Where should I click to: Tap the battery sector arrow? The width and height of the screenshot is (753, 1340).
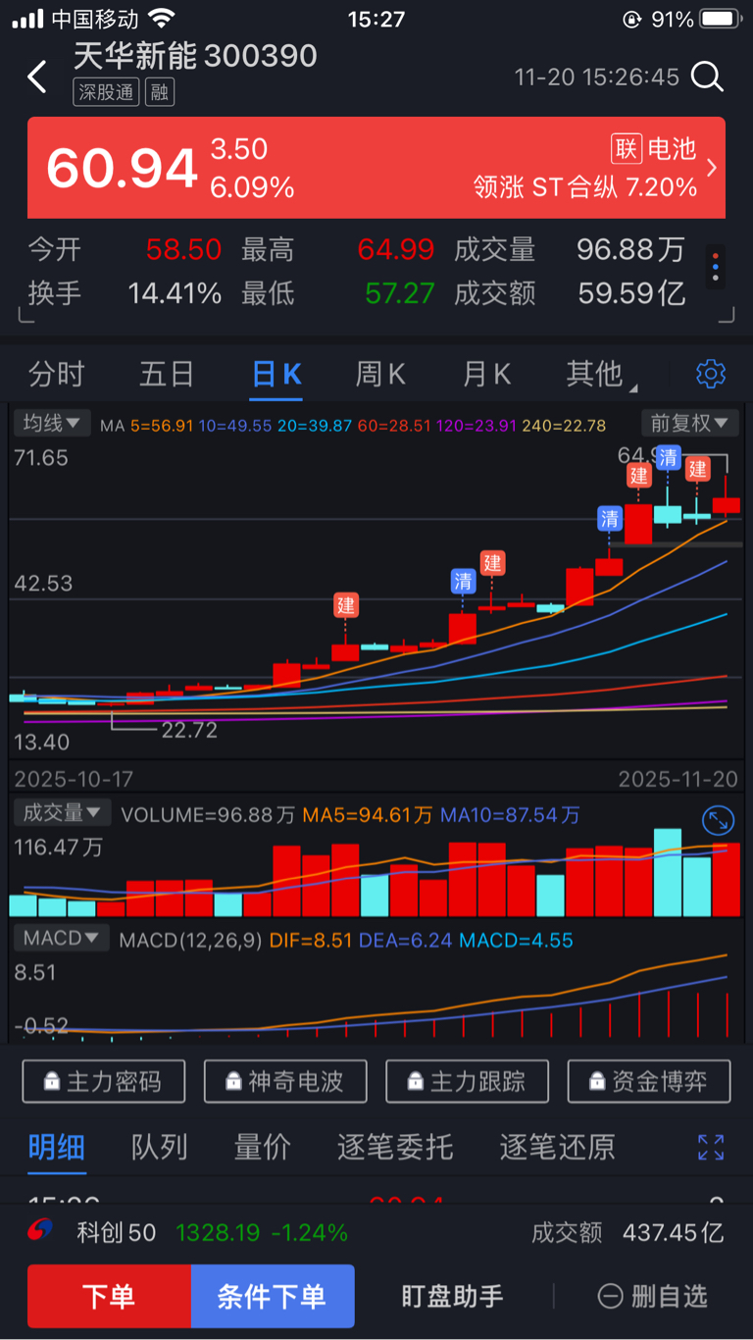click(712, 168)
